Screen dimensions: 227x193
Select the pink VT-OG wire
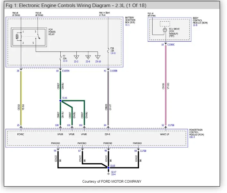pos(166,85)
